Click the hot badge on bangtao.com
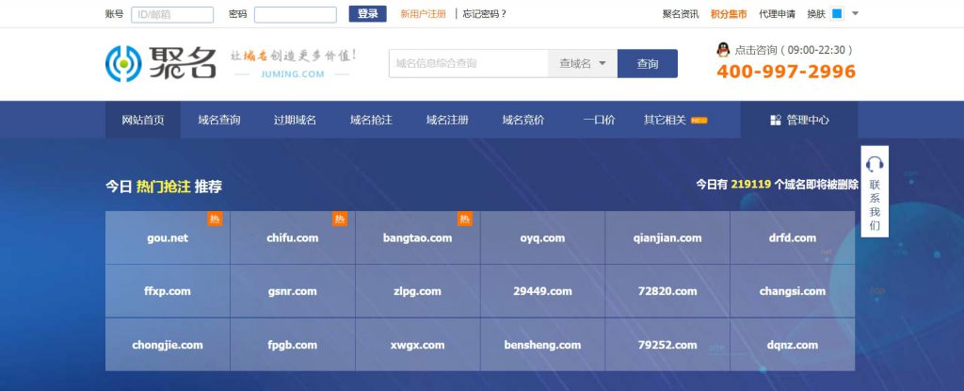Screen dimensions: 964x391 pos(465,219)
